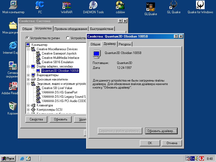Screen dimensions: 216x162
Task: Select the Корзина recycle bin icon
Action: point(13,106)
